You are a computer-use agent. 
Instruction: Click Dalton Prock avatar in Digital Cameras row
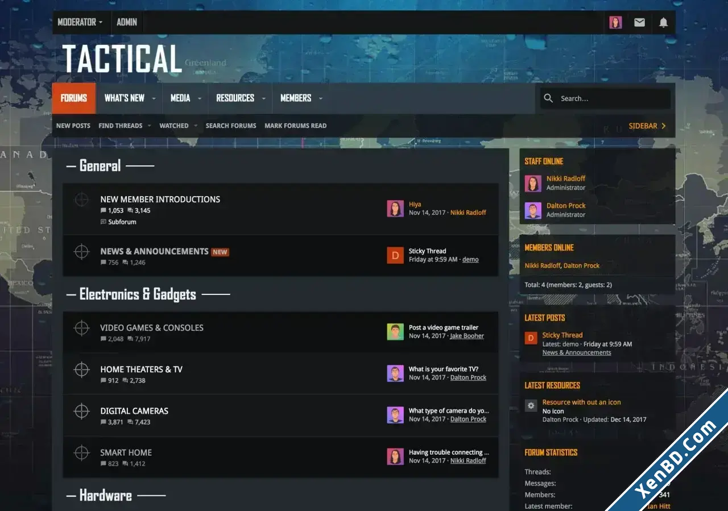(395, 415)
